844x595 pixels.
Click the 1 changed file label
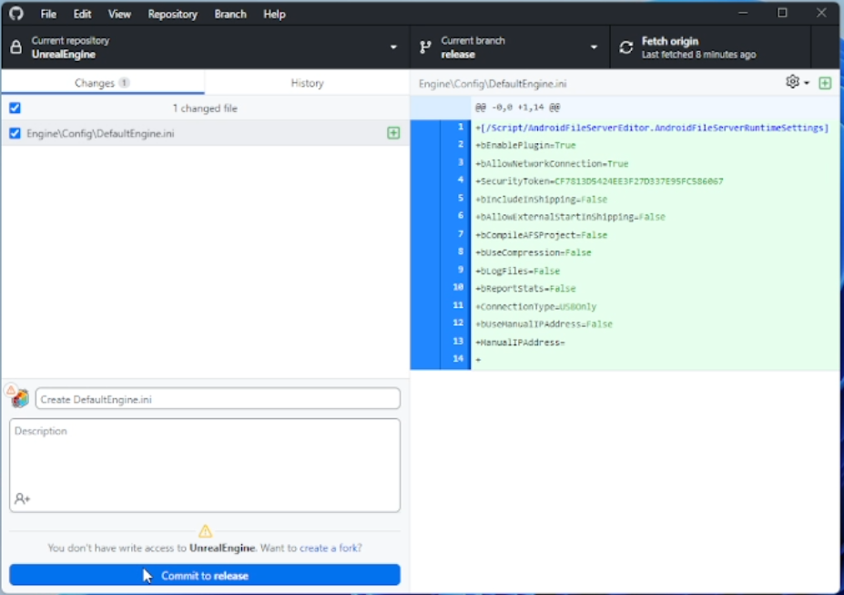pyautogui.click(x=205, y=108)
